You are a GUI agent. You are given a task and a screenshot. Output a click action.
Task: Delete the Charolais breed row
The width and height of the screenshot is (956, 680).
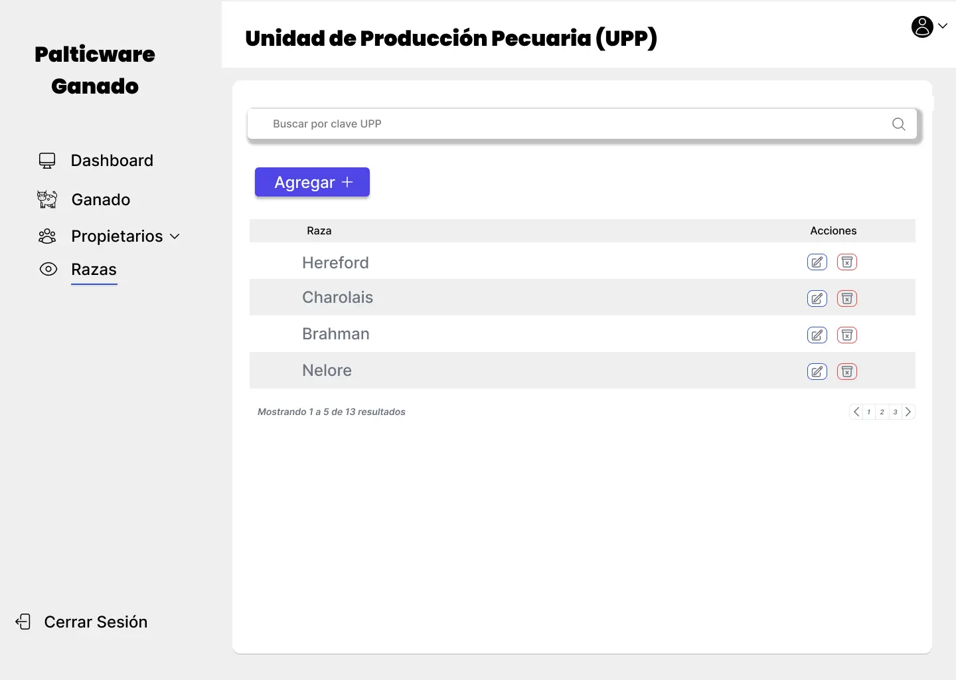click(x=847, y=299)
